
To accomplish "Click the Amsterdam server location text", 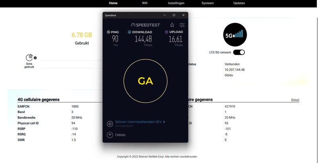I will pos(124,126).
